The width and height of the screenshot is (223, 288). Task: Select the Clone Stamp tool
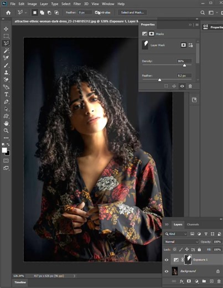pyautogui.click(x=6, y=73)
